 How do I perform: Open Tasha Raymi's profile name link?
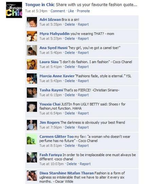tap(51, 90)
